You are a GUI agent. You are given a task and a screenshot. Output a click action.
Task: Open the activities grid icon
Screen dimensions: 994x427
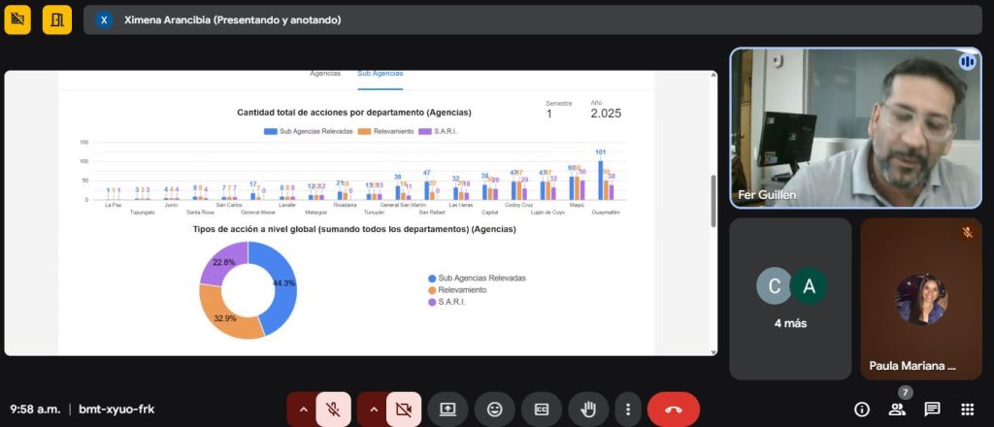[967, 410]
